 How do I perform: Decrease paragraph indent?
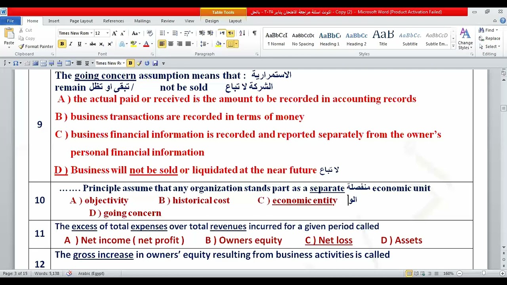(202, 33)
